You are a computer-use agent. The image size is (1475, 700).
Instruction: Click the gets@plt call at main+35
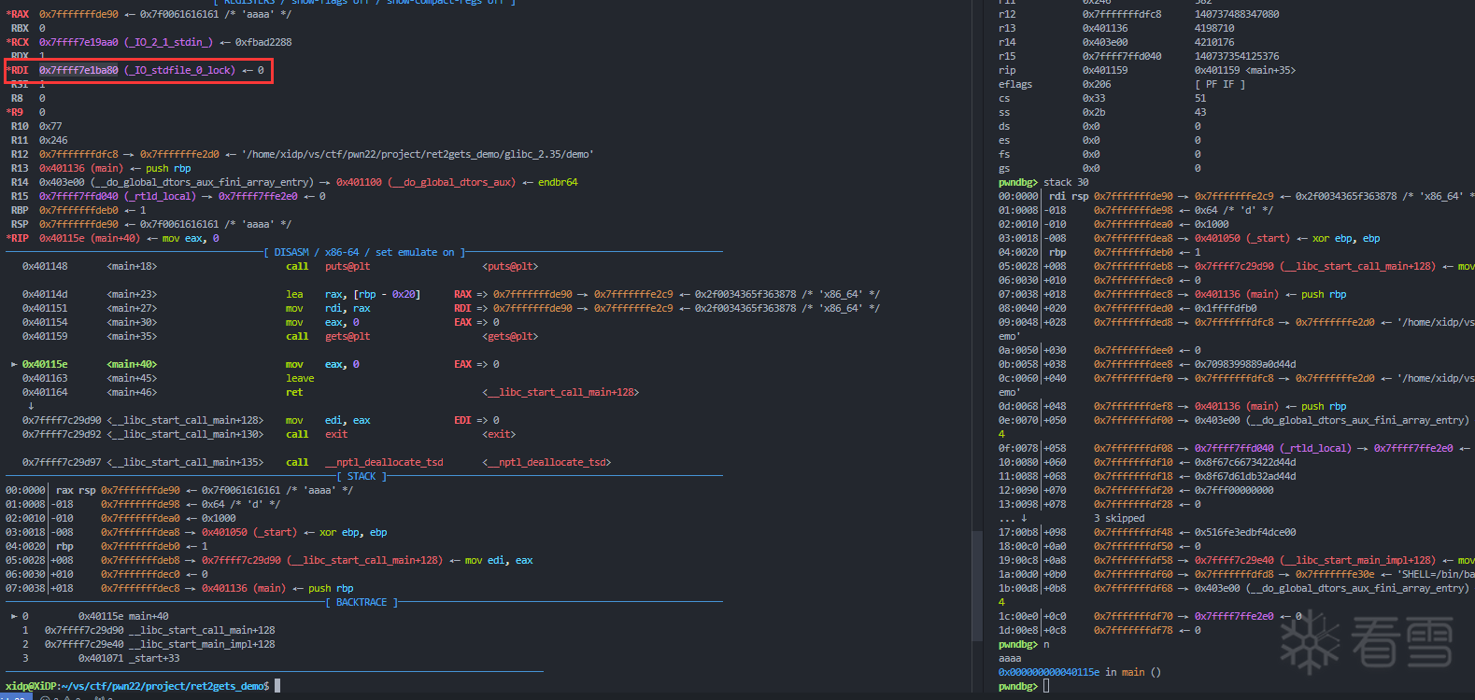pos(347,336)
